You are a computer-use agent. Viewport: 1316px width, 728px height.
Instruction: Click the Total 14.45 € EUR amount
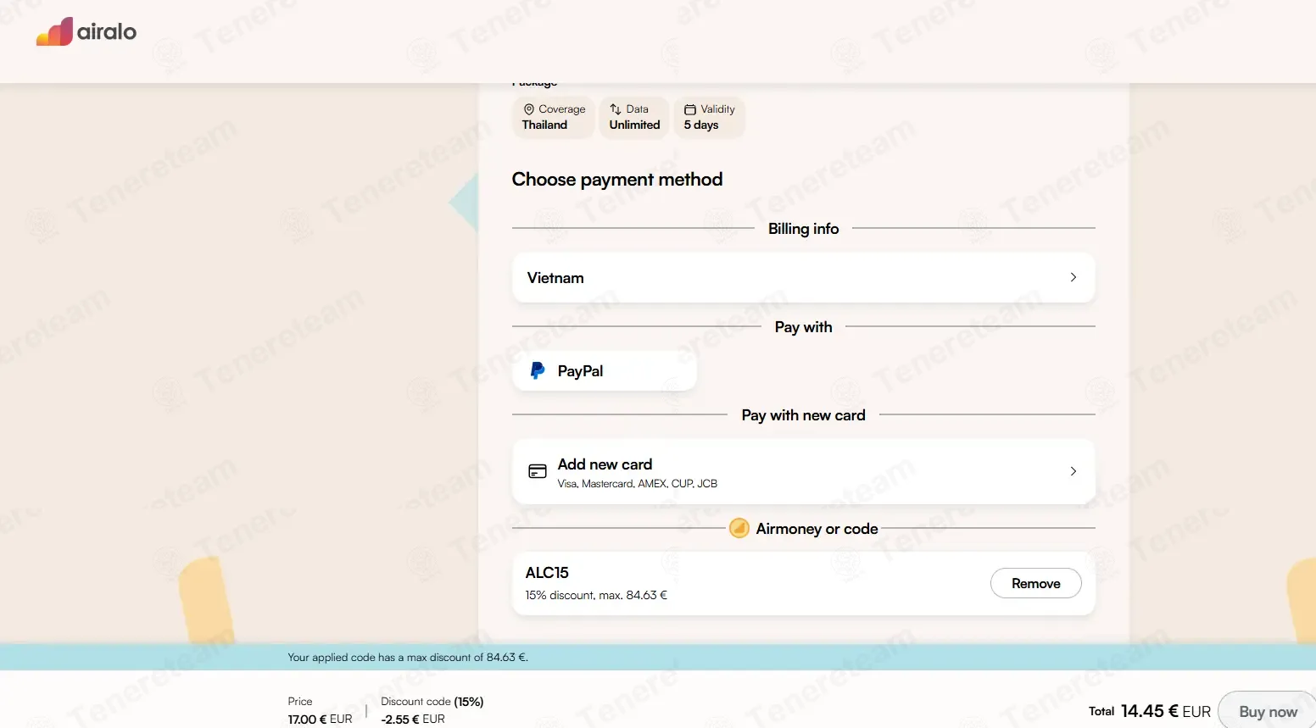1166,711
